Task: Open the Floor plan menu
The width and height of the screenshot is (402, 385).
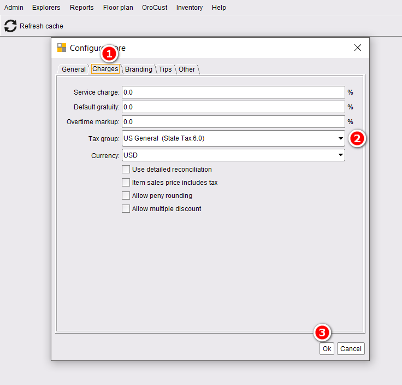Action: click(x=118, y=8)
